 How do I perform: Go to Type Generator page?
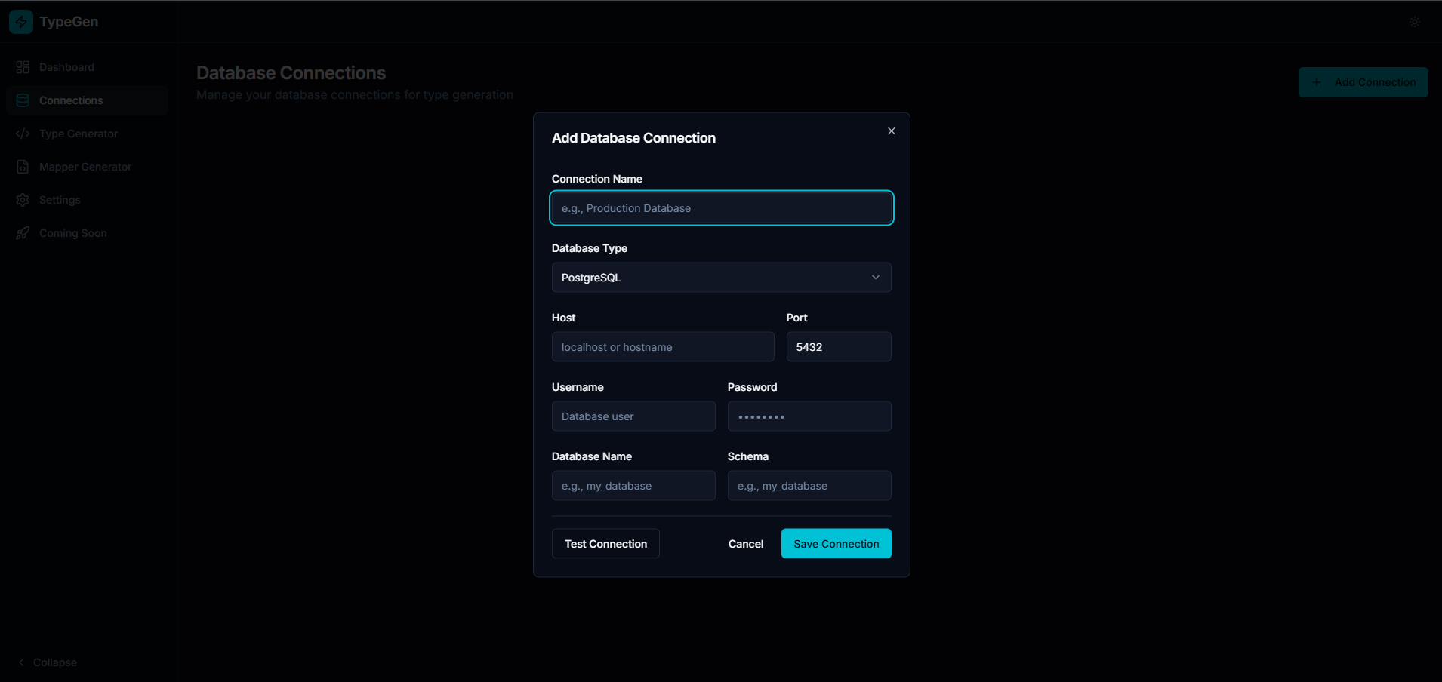coord(87,134)
